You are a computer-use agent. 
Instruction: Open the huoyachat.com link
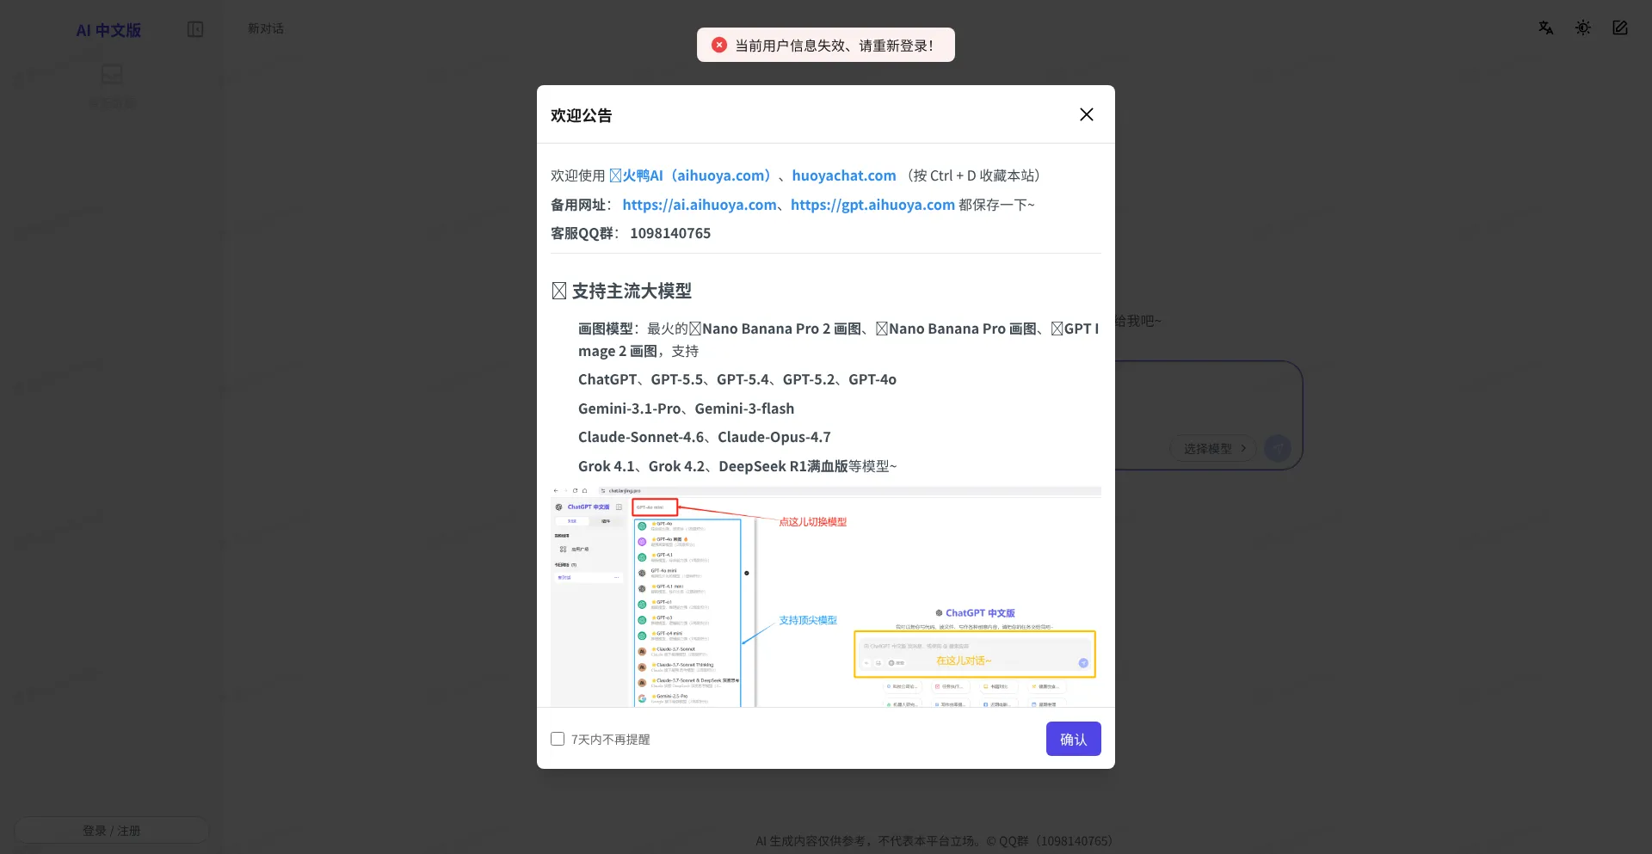point(844,175)
